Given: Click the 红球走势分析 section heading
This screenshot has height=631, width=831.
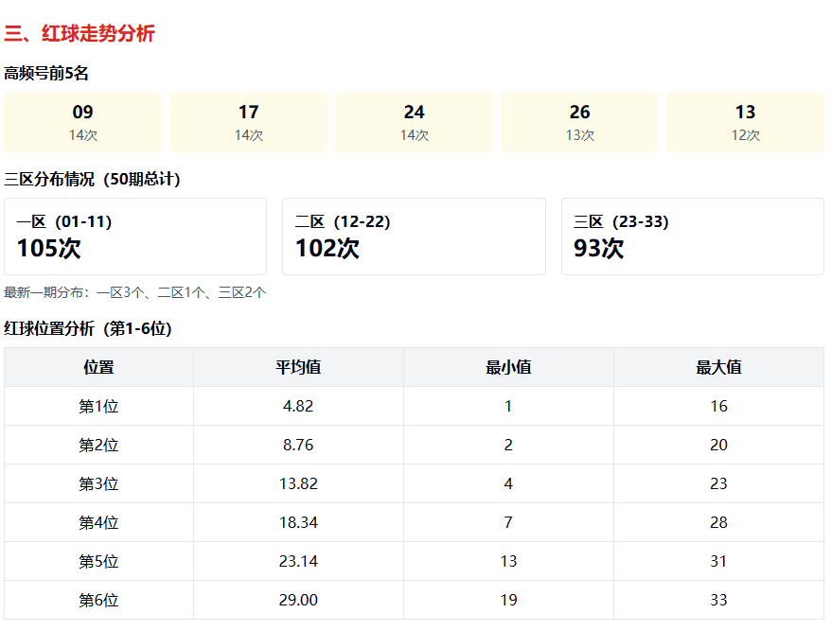Looking at the screenshot, I should click(x=80, y=34).
